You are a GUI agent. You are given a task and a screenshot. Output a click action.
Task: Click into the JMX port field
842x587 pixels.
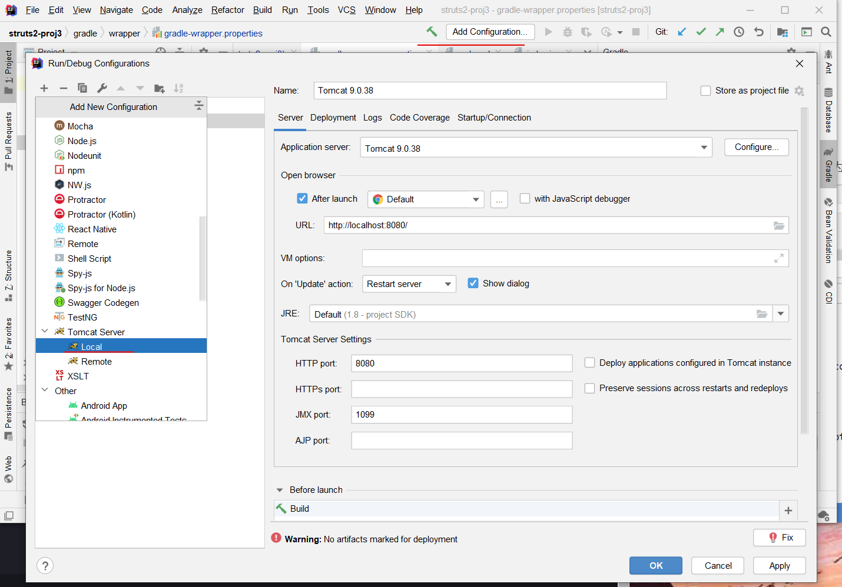(462, 415)
